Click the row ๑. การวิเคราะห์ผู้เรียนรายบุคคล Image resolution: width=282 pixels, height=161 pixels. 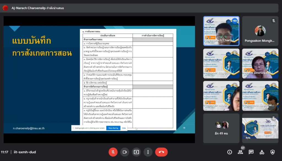[128, 43]
